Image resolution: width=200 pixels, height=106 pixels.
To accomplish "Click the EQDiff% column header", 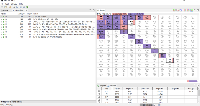I will (x=160, y=89).
